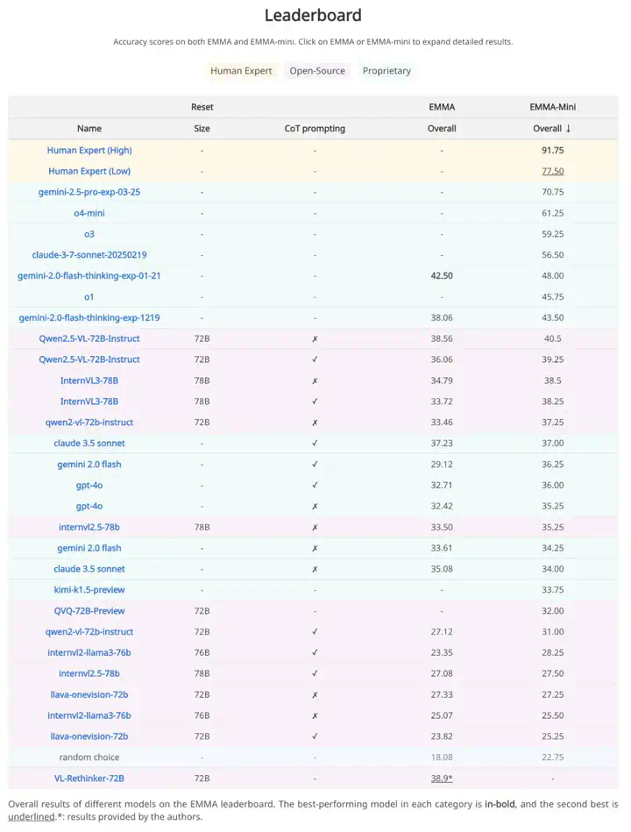Open the QVQ-72B-Preview link

coord(89,611)
